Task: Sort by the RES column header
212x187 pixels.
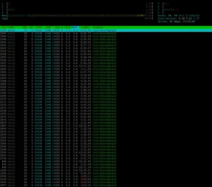Action: click(x=48, y=28)
